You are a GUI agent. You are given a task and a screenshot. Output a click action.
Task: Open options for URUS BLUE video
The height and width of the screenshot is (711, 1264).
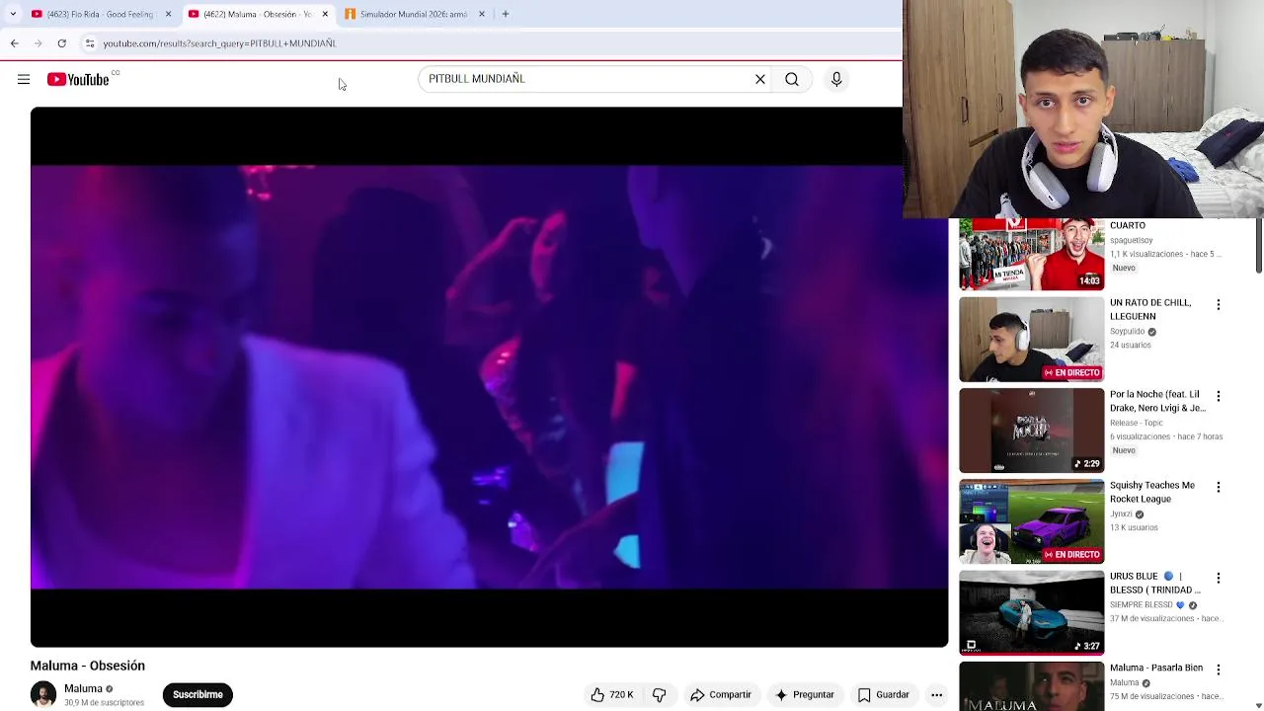click(1218, 578)
